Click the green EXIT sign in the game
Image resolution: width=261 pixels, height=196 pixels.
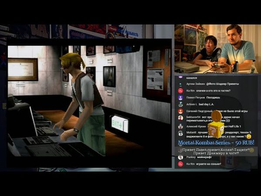(x=119, y=124)
